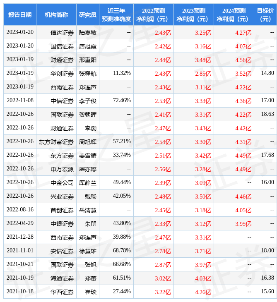The height and width of the screenshot is (302, 277).
Task: Click the 4.26亿 forecast value
Action: point(203,292)
